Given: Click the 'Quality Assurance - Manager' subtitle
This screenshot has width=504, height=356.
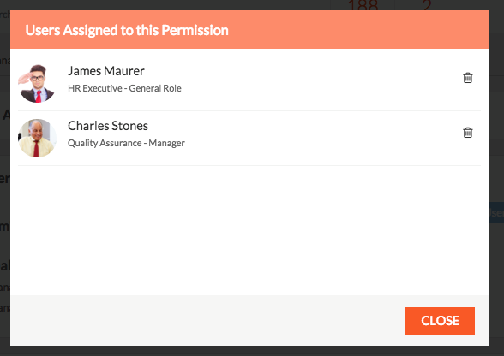Looking at the screenshot, I should point(126,143).
